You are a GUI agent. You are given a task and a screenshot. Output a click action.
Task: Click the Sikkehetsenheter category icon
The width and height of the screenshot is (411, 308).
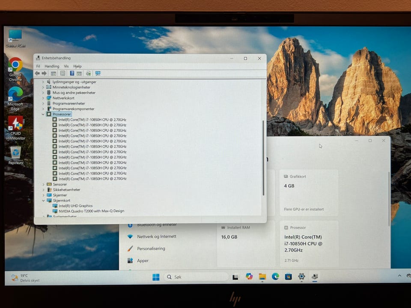pos(49,190)
